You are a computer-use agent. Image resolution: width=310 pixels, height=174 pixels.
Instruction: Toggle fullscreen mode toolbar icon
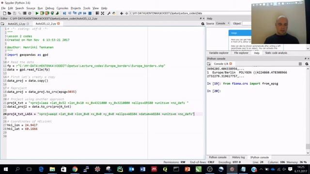(102, 13)
